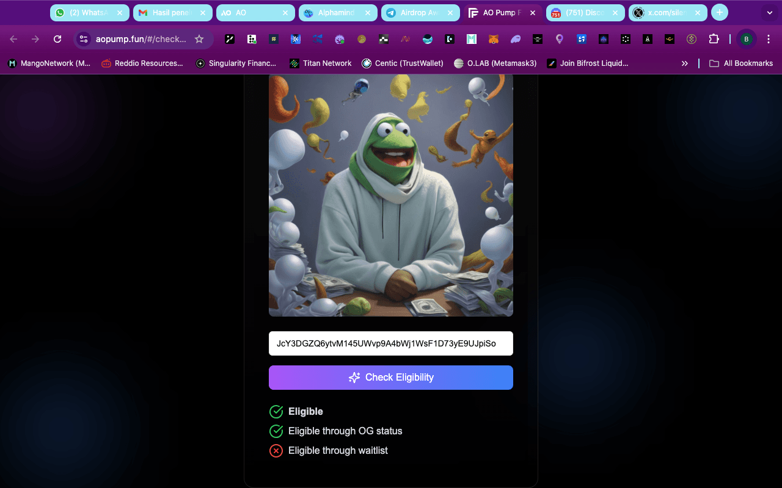Screen dimensions: 782x488
Task: Open the Centic (TrustWallet) bookmark
Action: pos(403,63)
